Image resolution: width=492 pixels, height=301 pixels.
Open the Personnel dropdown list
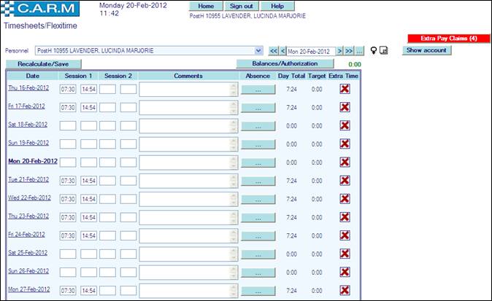click(x=258, y=51)
